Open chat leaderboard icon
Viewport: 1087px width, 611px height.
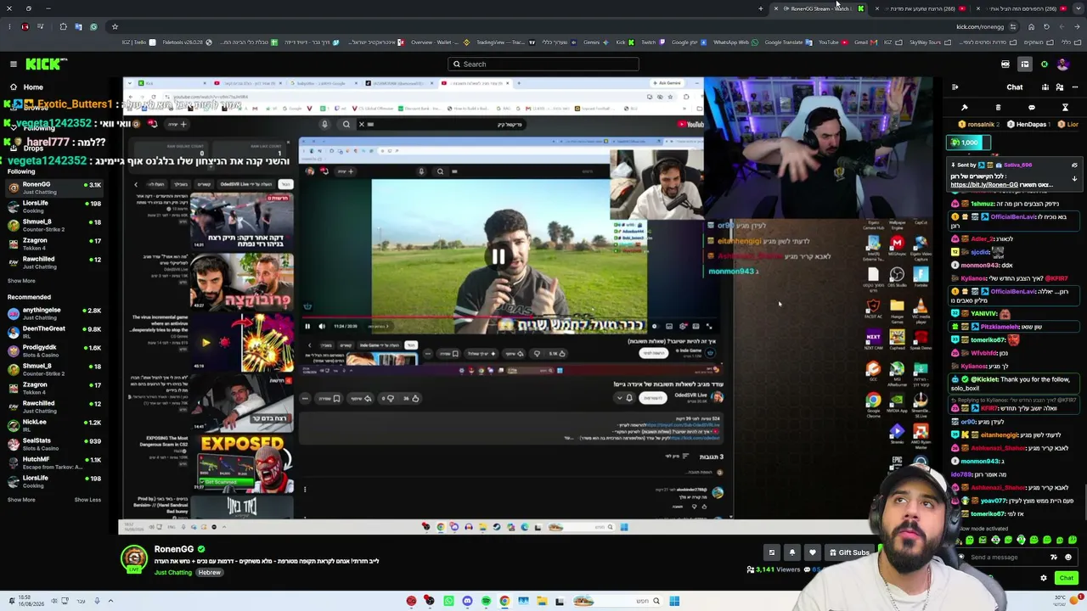click(x=1045, y=87)
